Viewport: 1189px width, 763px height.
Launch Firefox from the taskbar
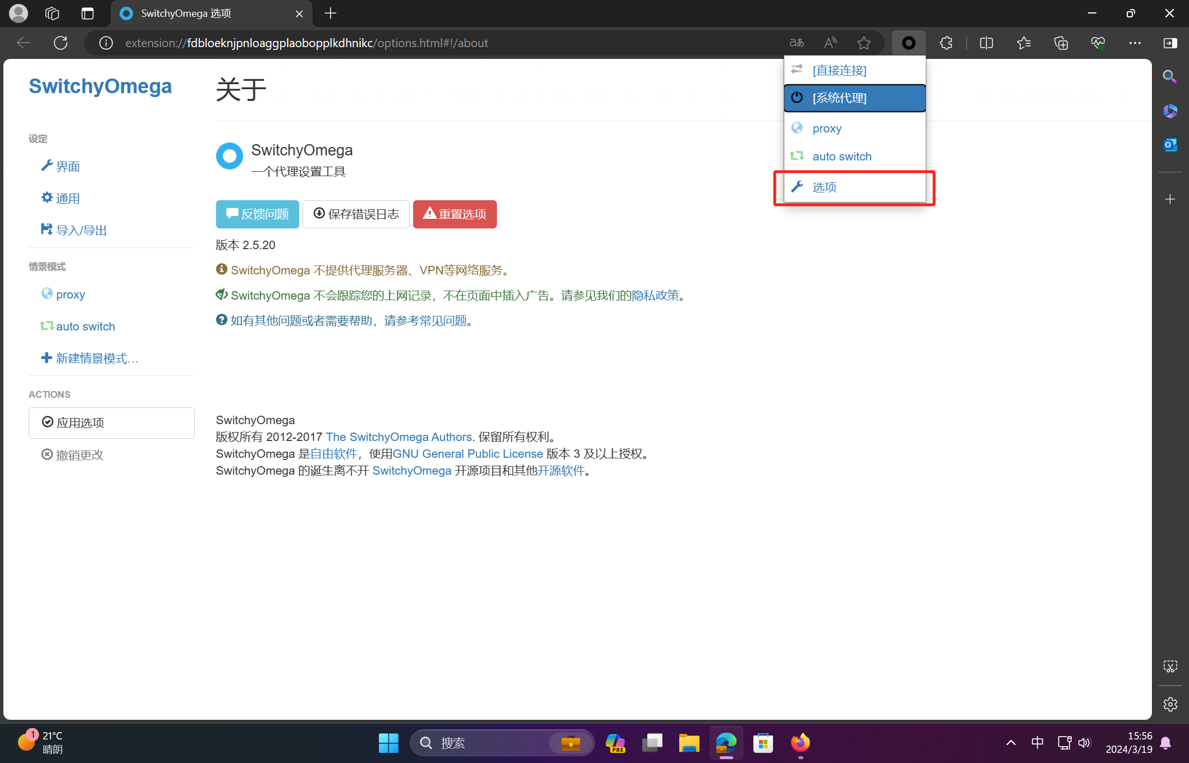coord(801,743)
